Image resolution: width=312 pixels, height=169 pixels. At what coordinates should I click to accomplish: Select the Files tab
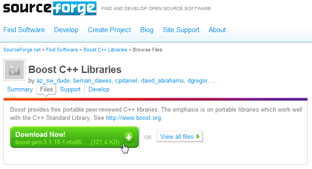[47, 89]
